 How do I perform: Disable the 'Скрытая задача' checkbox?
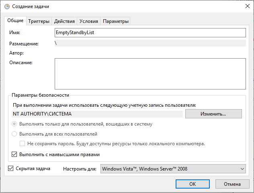click(x=11, y=169)
